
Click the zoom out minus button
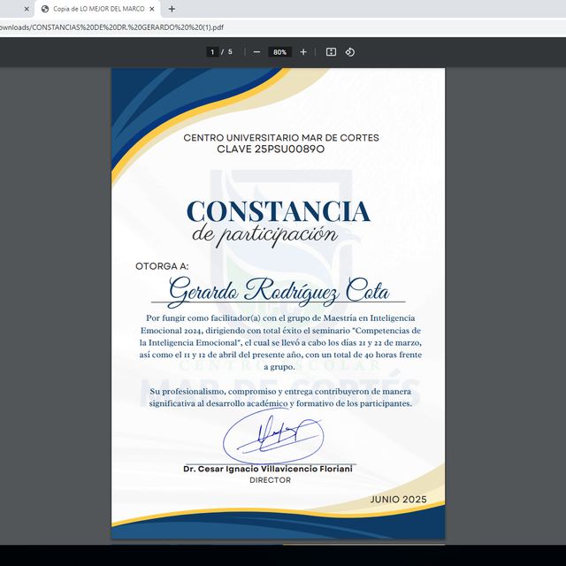[256, 52]
